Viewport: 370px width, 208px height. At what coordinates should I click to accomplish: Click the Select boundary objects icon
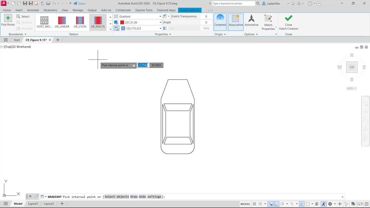click(x=18, y=16)
